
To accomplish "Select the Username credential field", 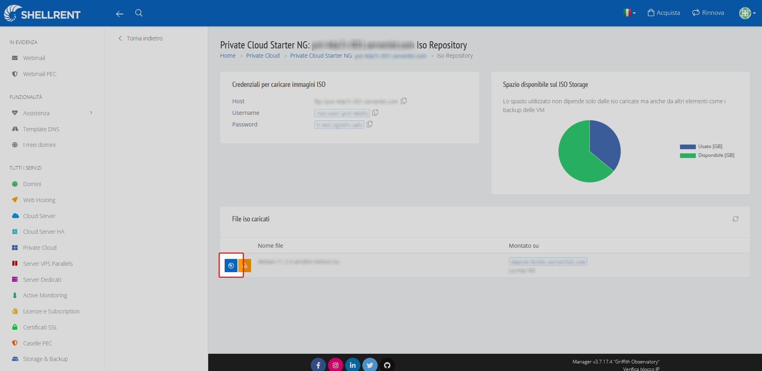I will [x=342, y=113].
